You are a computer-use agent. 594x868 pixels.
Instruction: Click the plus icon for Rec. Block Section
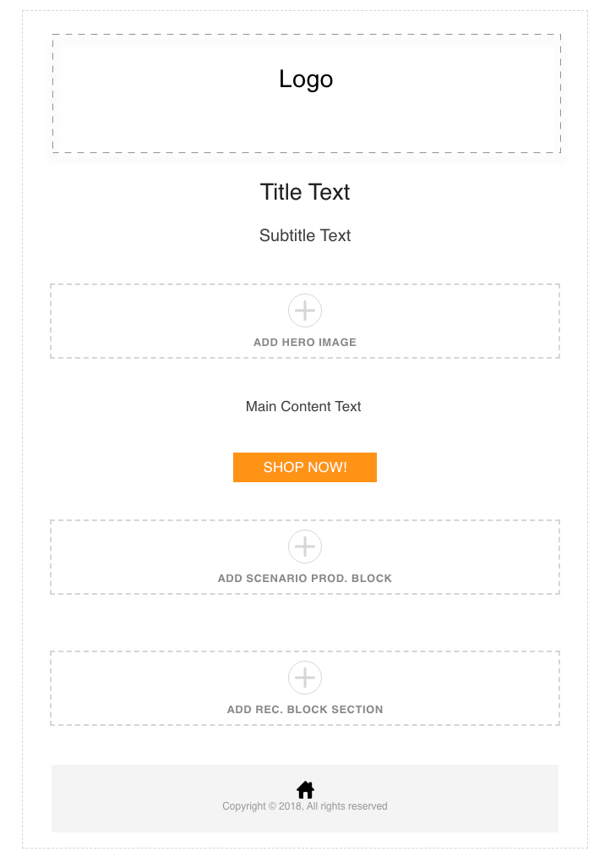[x=305, y=678]
